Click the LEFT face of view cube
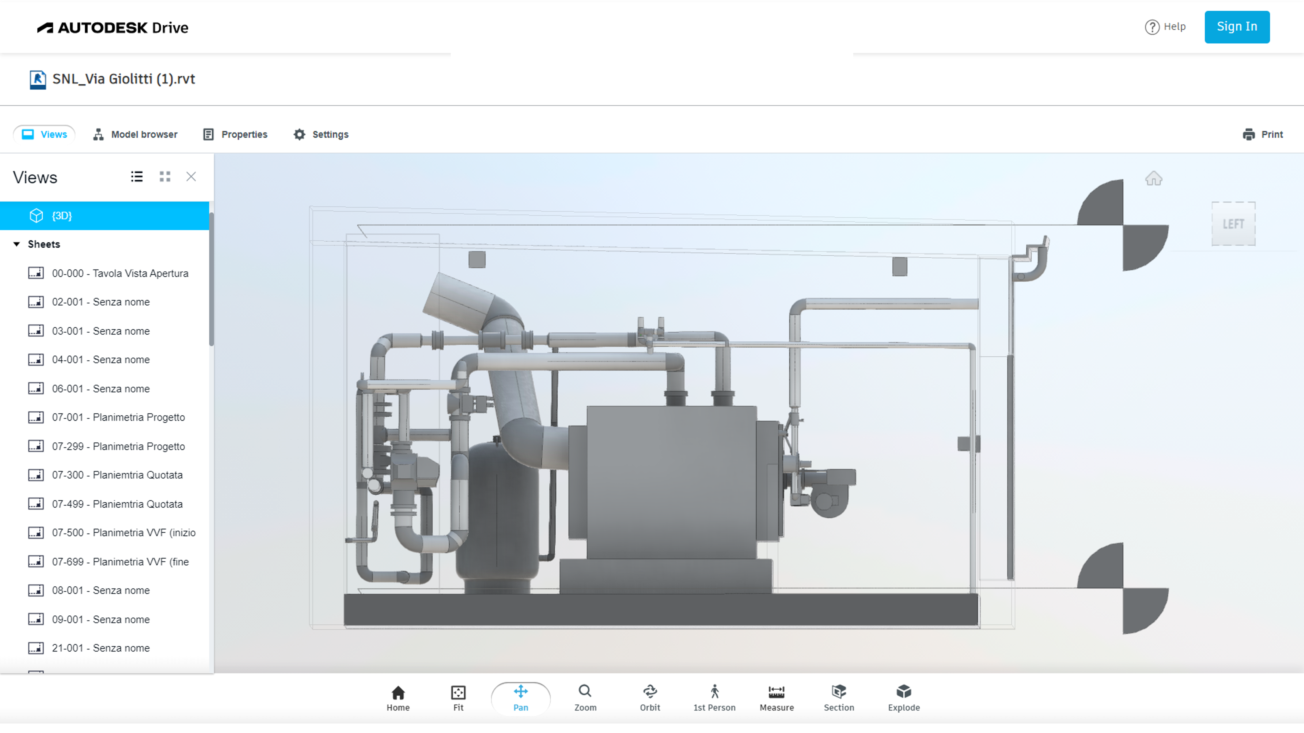 coord(1233,224)
